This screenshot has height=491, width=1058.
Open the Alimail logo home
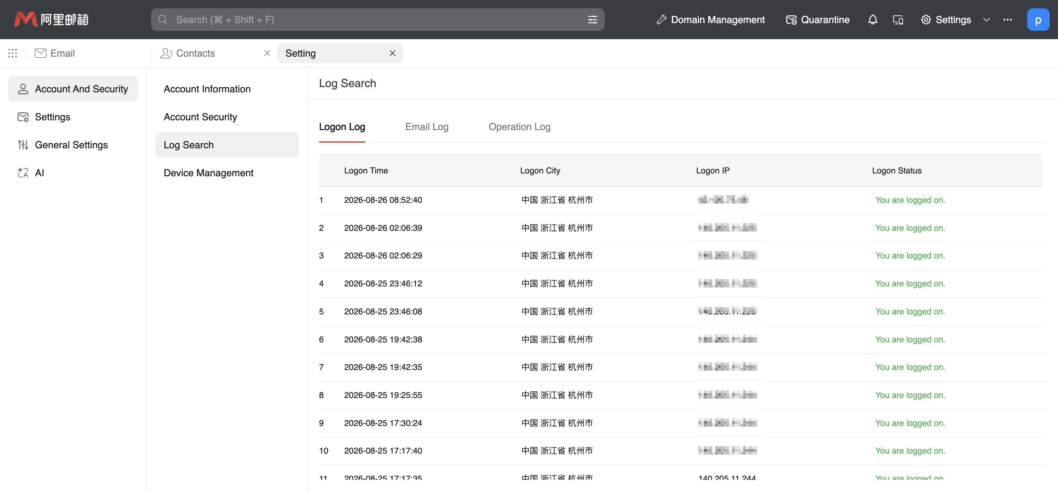pyautogui.click(x=51, y=19)
